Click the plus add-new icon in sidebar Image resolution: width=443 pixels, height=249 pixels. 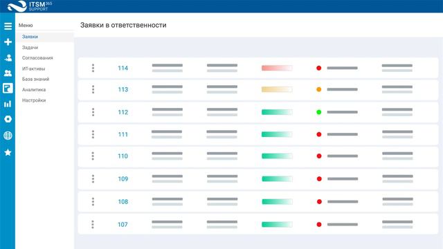click(8, 42)
